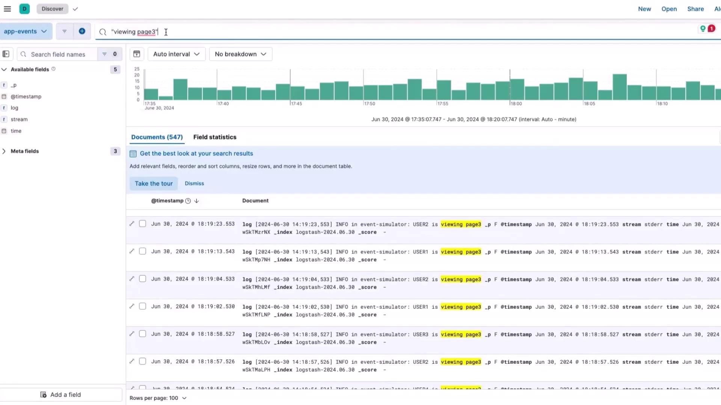Open the hamburger navigation menu
Viewport: 721px width, 405px height.
pyautogui.click(x=7, y=9)
